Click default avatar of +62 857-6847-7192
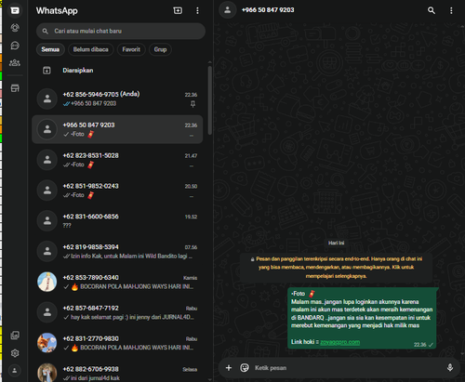This screenshot has width=465, height=382. tap(47, 312)
